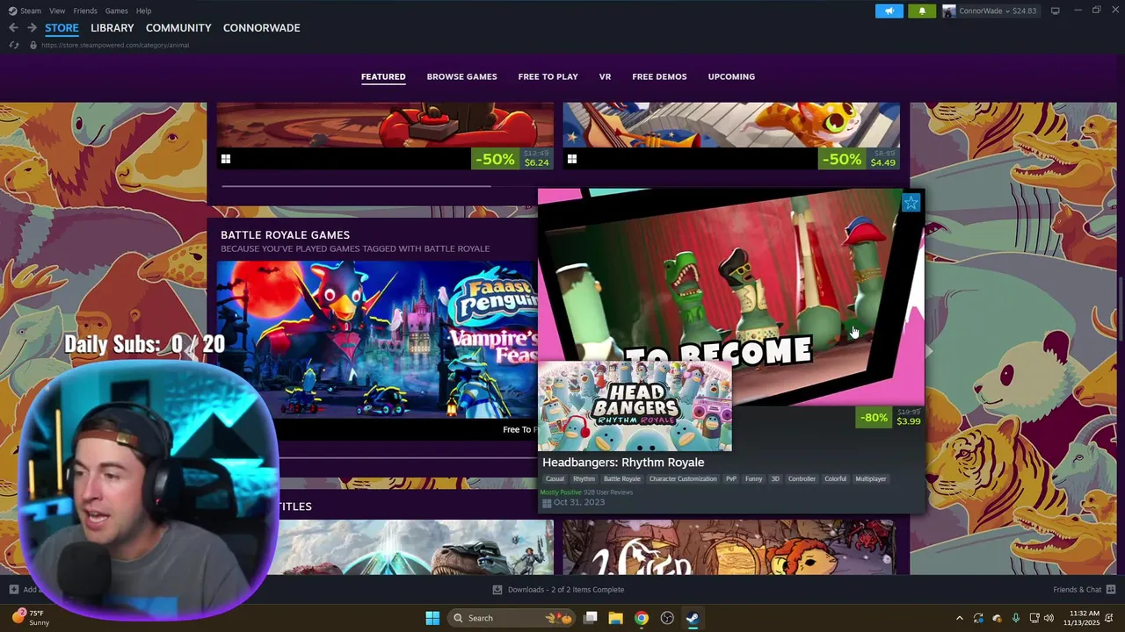Click the Controller tag
The height and width of the screenshot is (632, 1125).
pyautogui.click(x=802, y=479)
